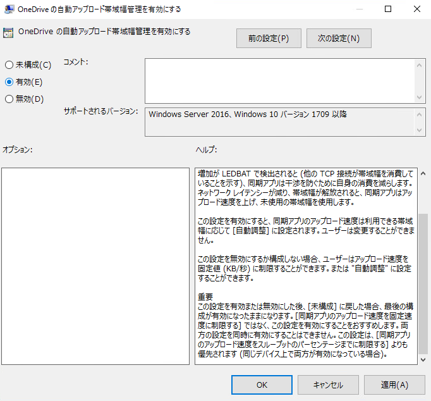The width and height of the screenshot is (431, 401).
Task: Close the dialog with the X button
Action: (417, 9)
